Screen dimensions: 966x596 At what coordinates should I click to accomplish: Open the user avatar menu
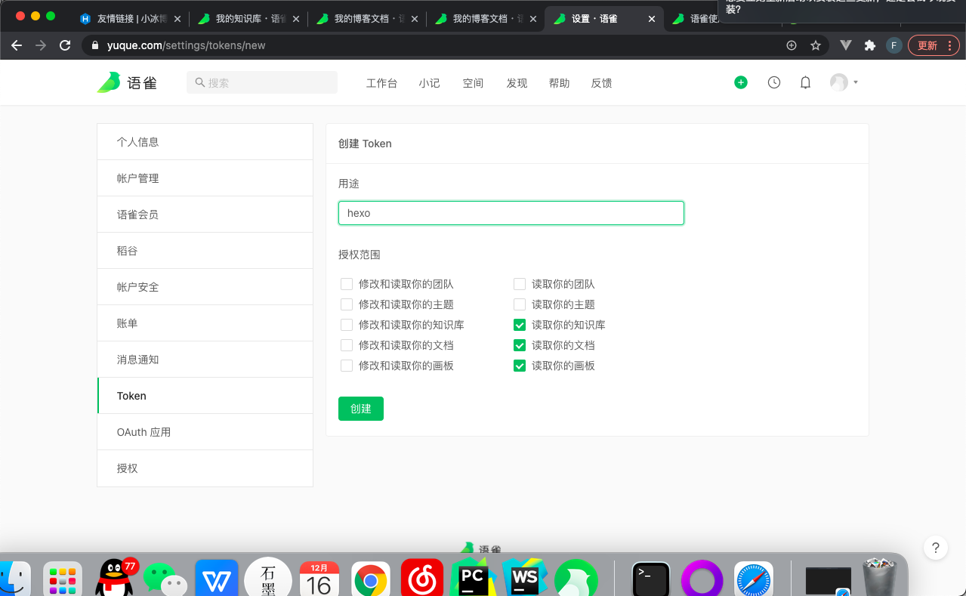(844, 82)
